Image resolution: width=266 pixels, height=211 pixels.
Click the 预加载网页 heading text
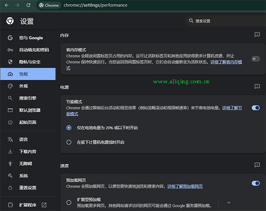click(76, 180)
